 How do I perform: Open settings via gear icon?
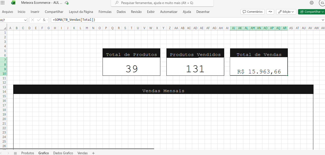click(x=312, y=3)
